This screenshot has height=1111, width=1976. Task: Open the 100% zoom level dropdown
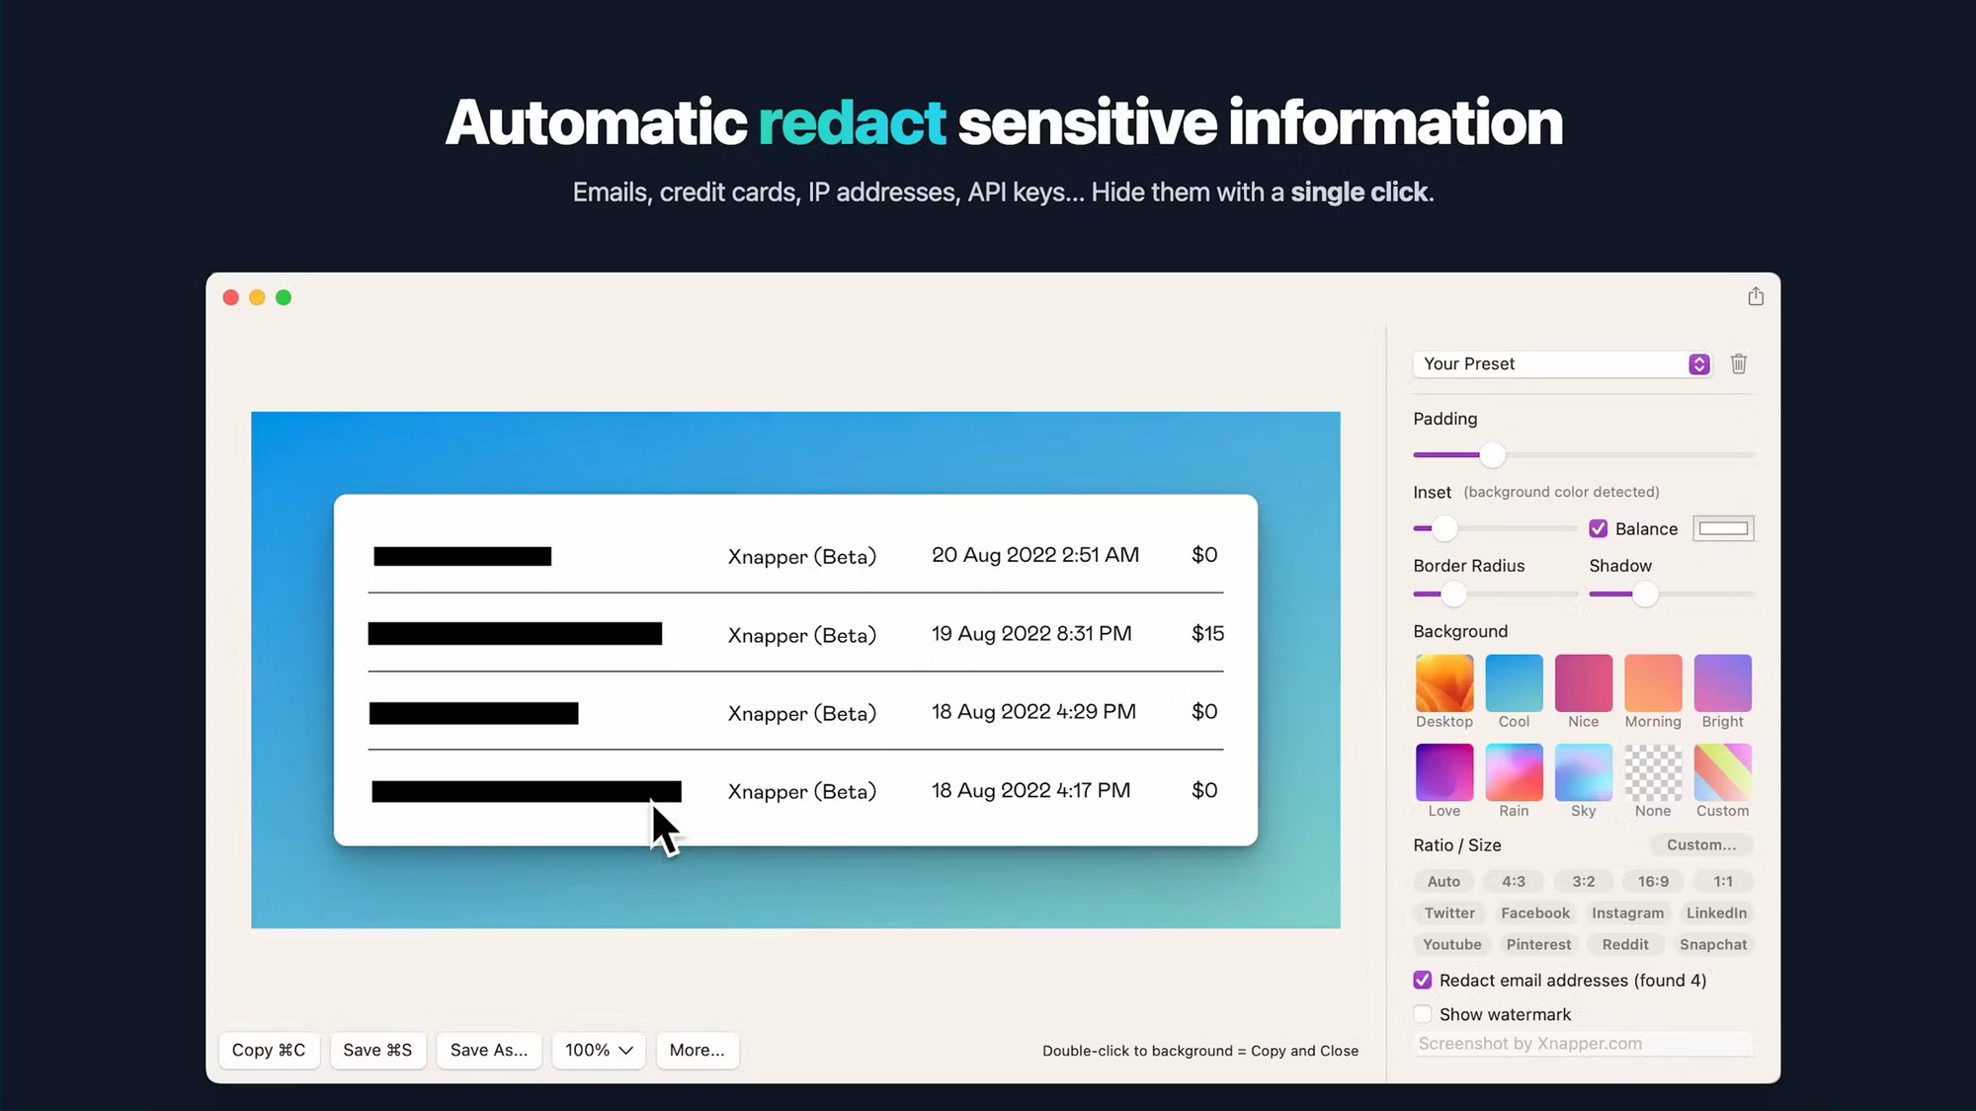coord(599,1050)
